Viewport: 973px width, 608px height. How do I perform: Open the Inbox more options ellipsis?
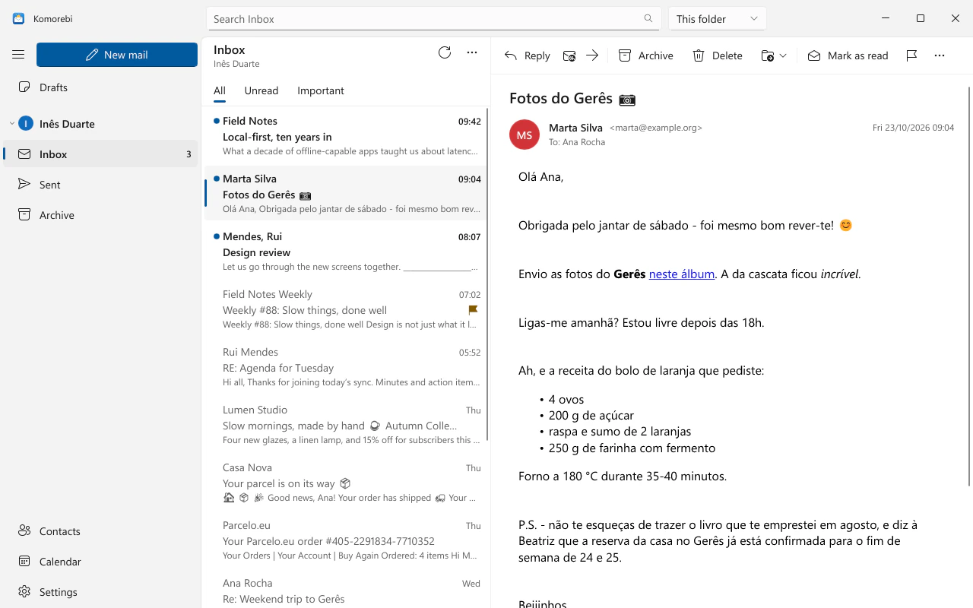coord(472,52)
